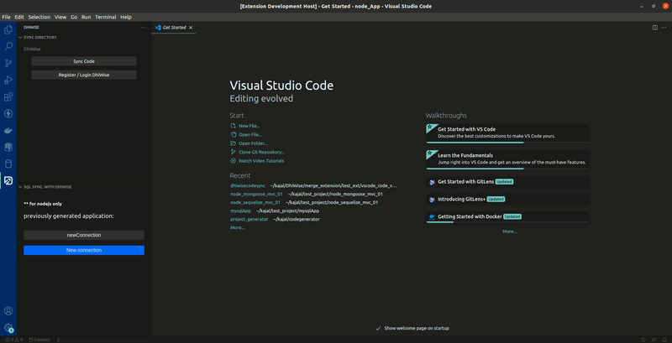Click the New File... link

(x=249, y=126)
